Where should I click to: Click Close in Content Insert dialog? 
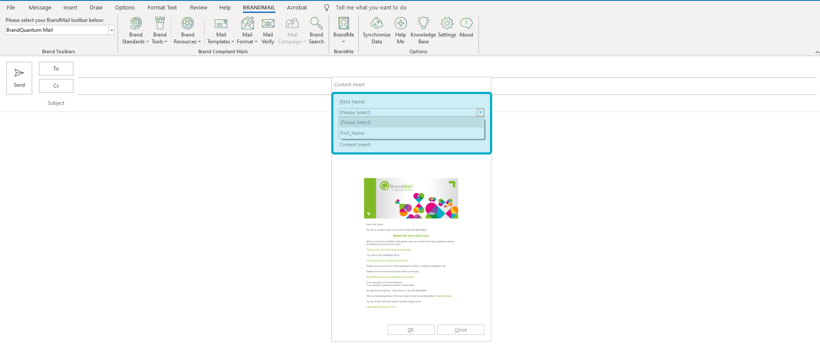coord(461,330)
